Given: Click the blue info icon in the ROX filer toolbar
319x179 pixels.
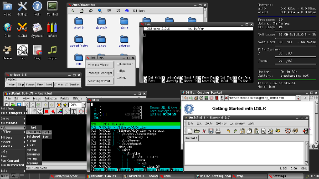Looking at the screenshot, I should pyautogui.click(x=127, y=11).
